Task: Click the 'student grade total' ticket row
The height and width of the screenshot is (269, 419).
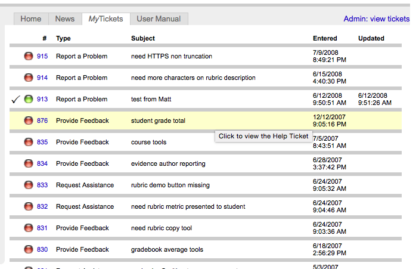Action: [x=158, y=120]
